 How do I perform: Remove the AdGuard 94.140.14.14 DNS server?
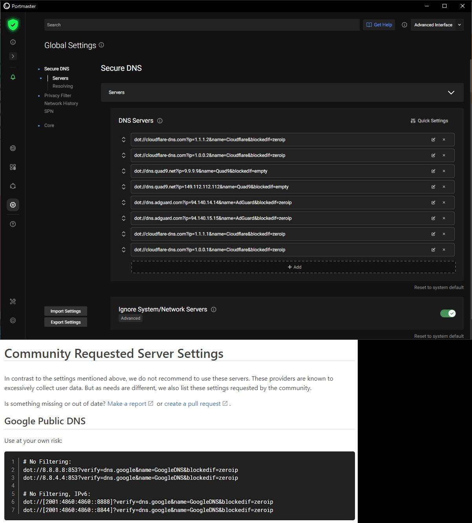coord(444,203)
